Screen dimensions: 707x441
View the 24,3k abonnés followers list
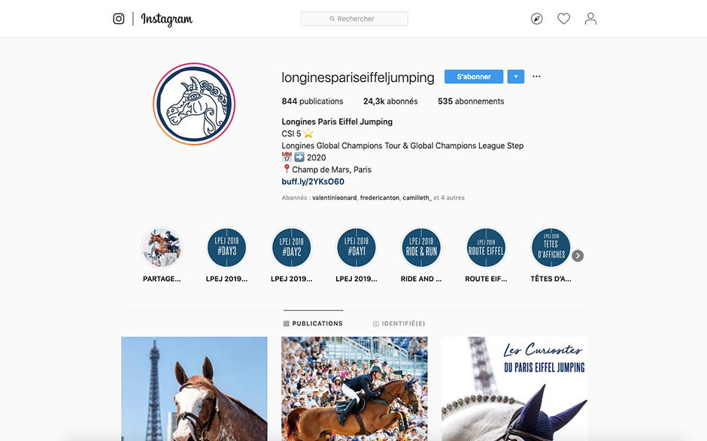tap(390, 101)
